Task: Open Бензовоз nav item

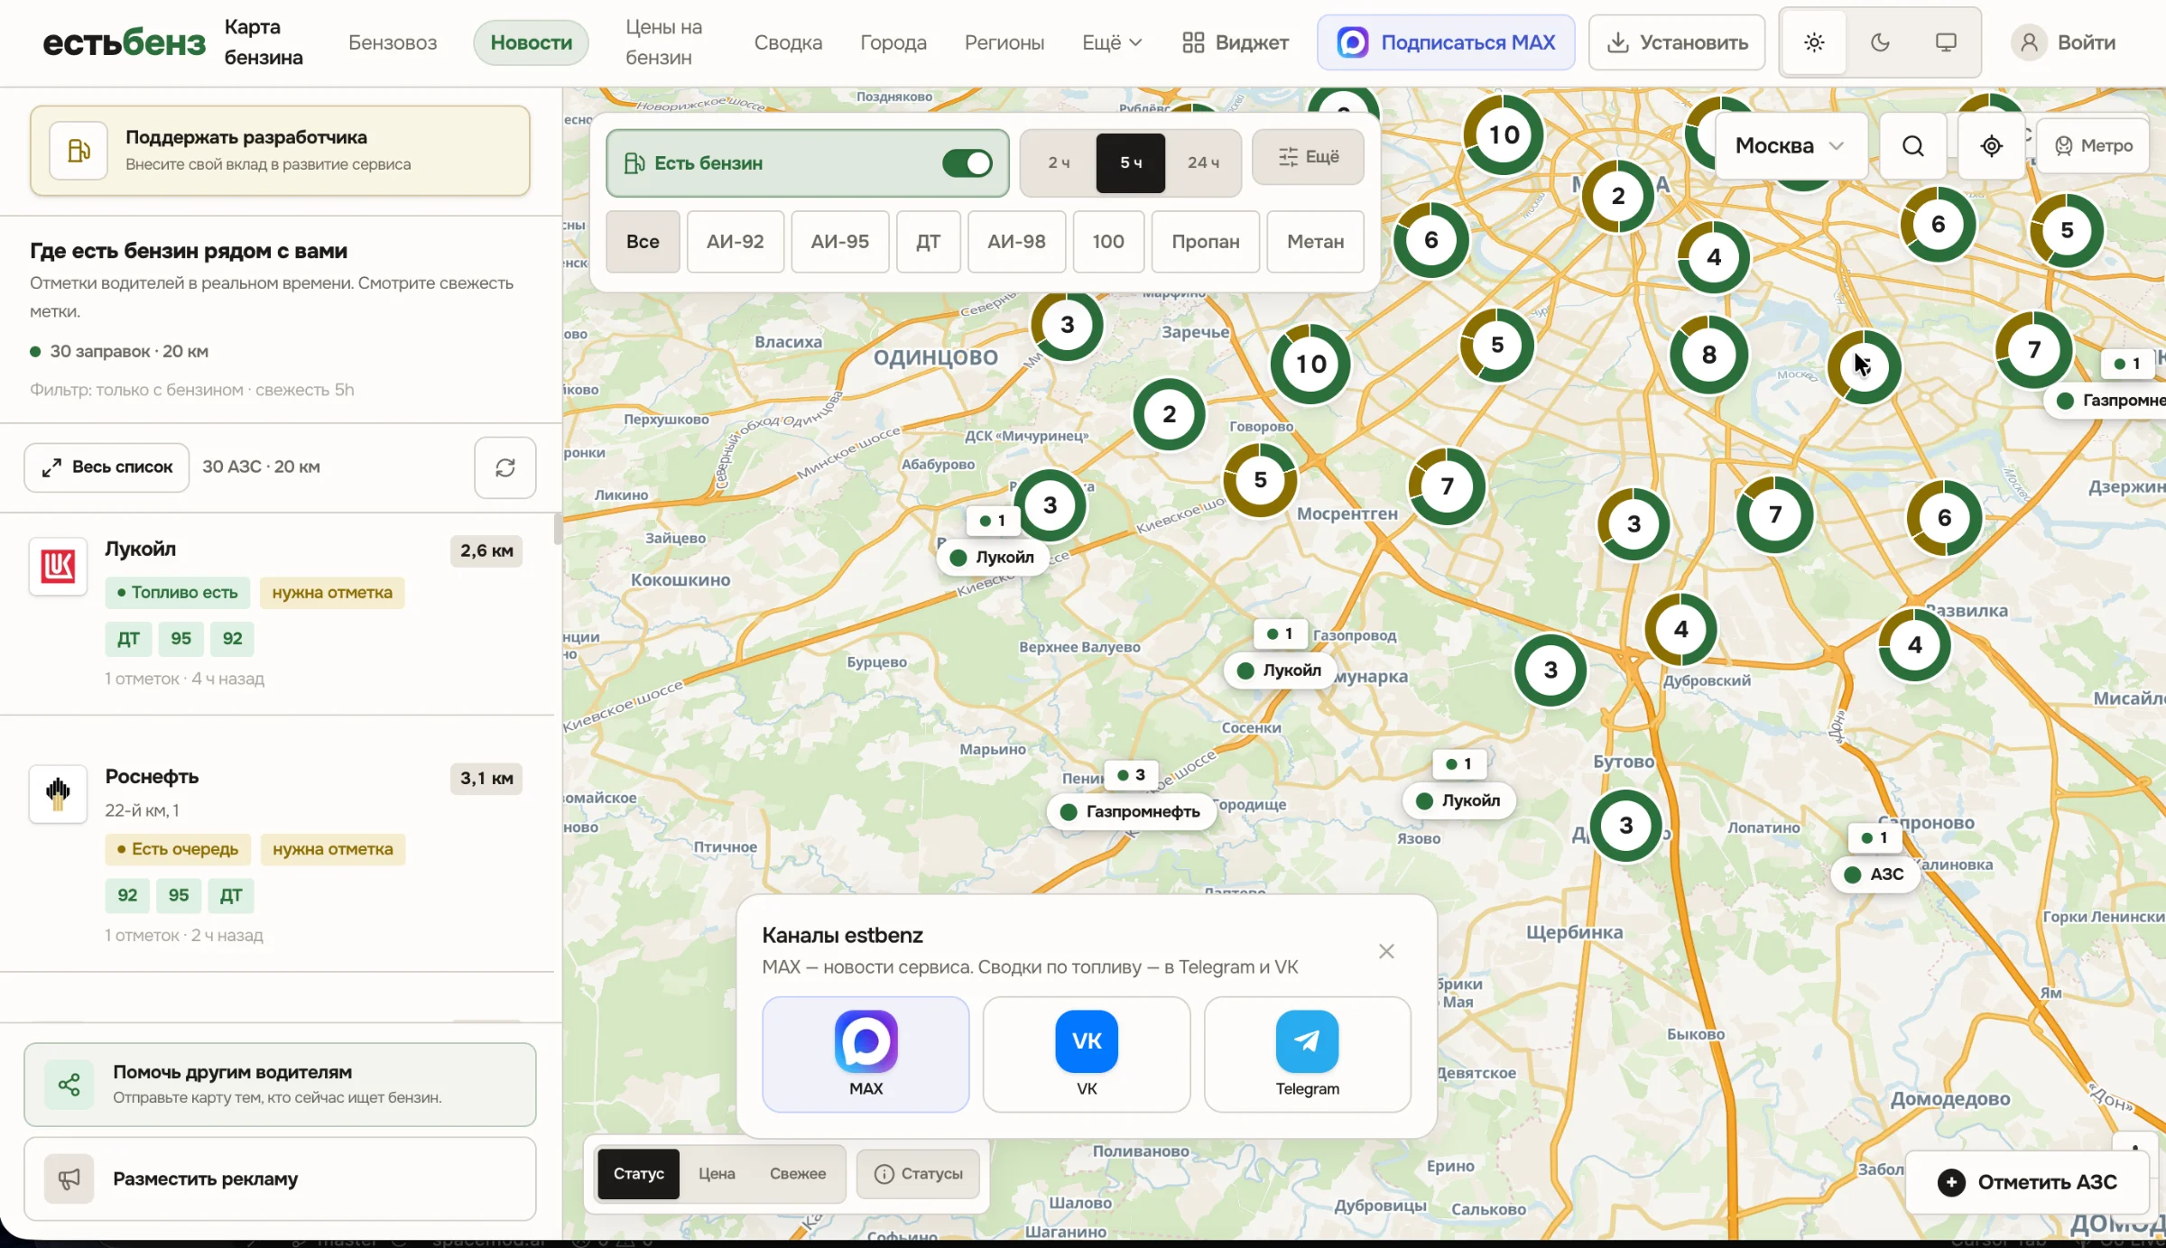Action: pos(393,42)
